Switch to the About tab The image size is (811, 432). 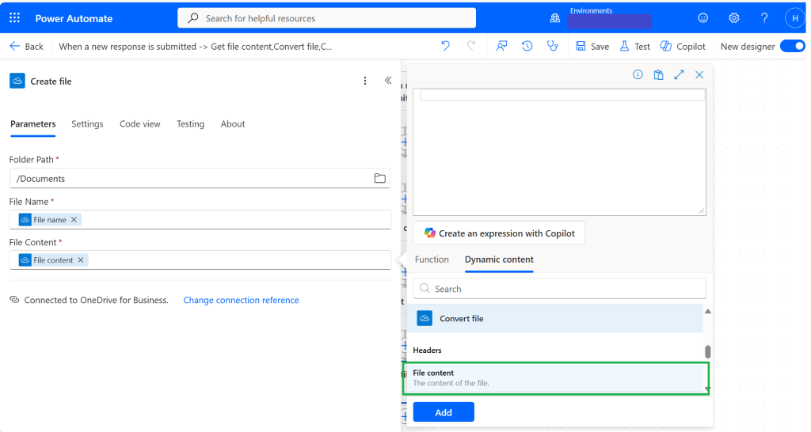(233, 124)
